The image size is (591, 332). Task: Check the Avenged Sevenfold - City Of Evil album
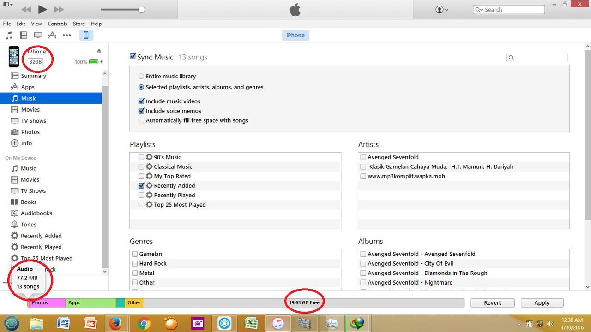[x=363, y=263]
